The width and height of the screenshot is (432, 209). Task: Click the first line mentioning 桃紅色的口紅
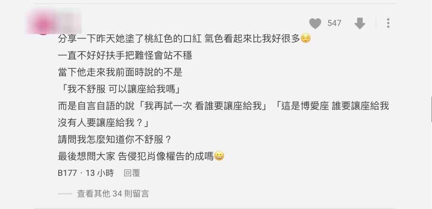point(185,38)
